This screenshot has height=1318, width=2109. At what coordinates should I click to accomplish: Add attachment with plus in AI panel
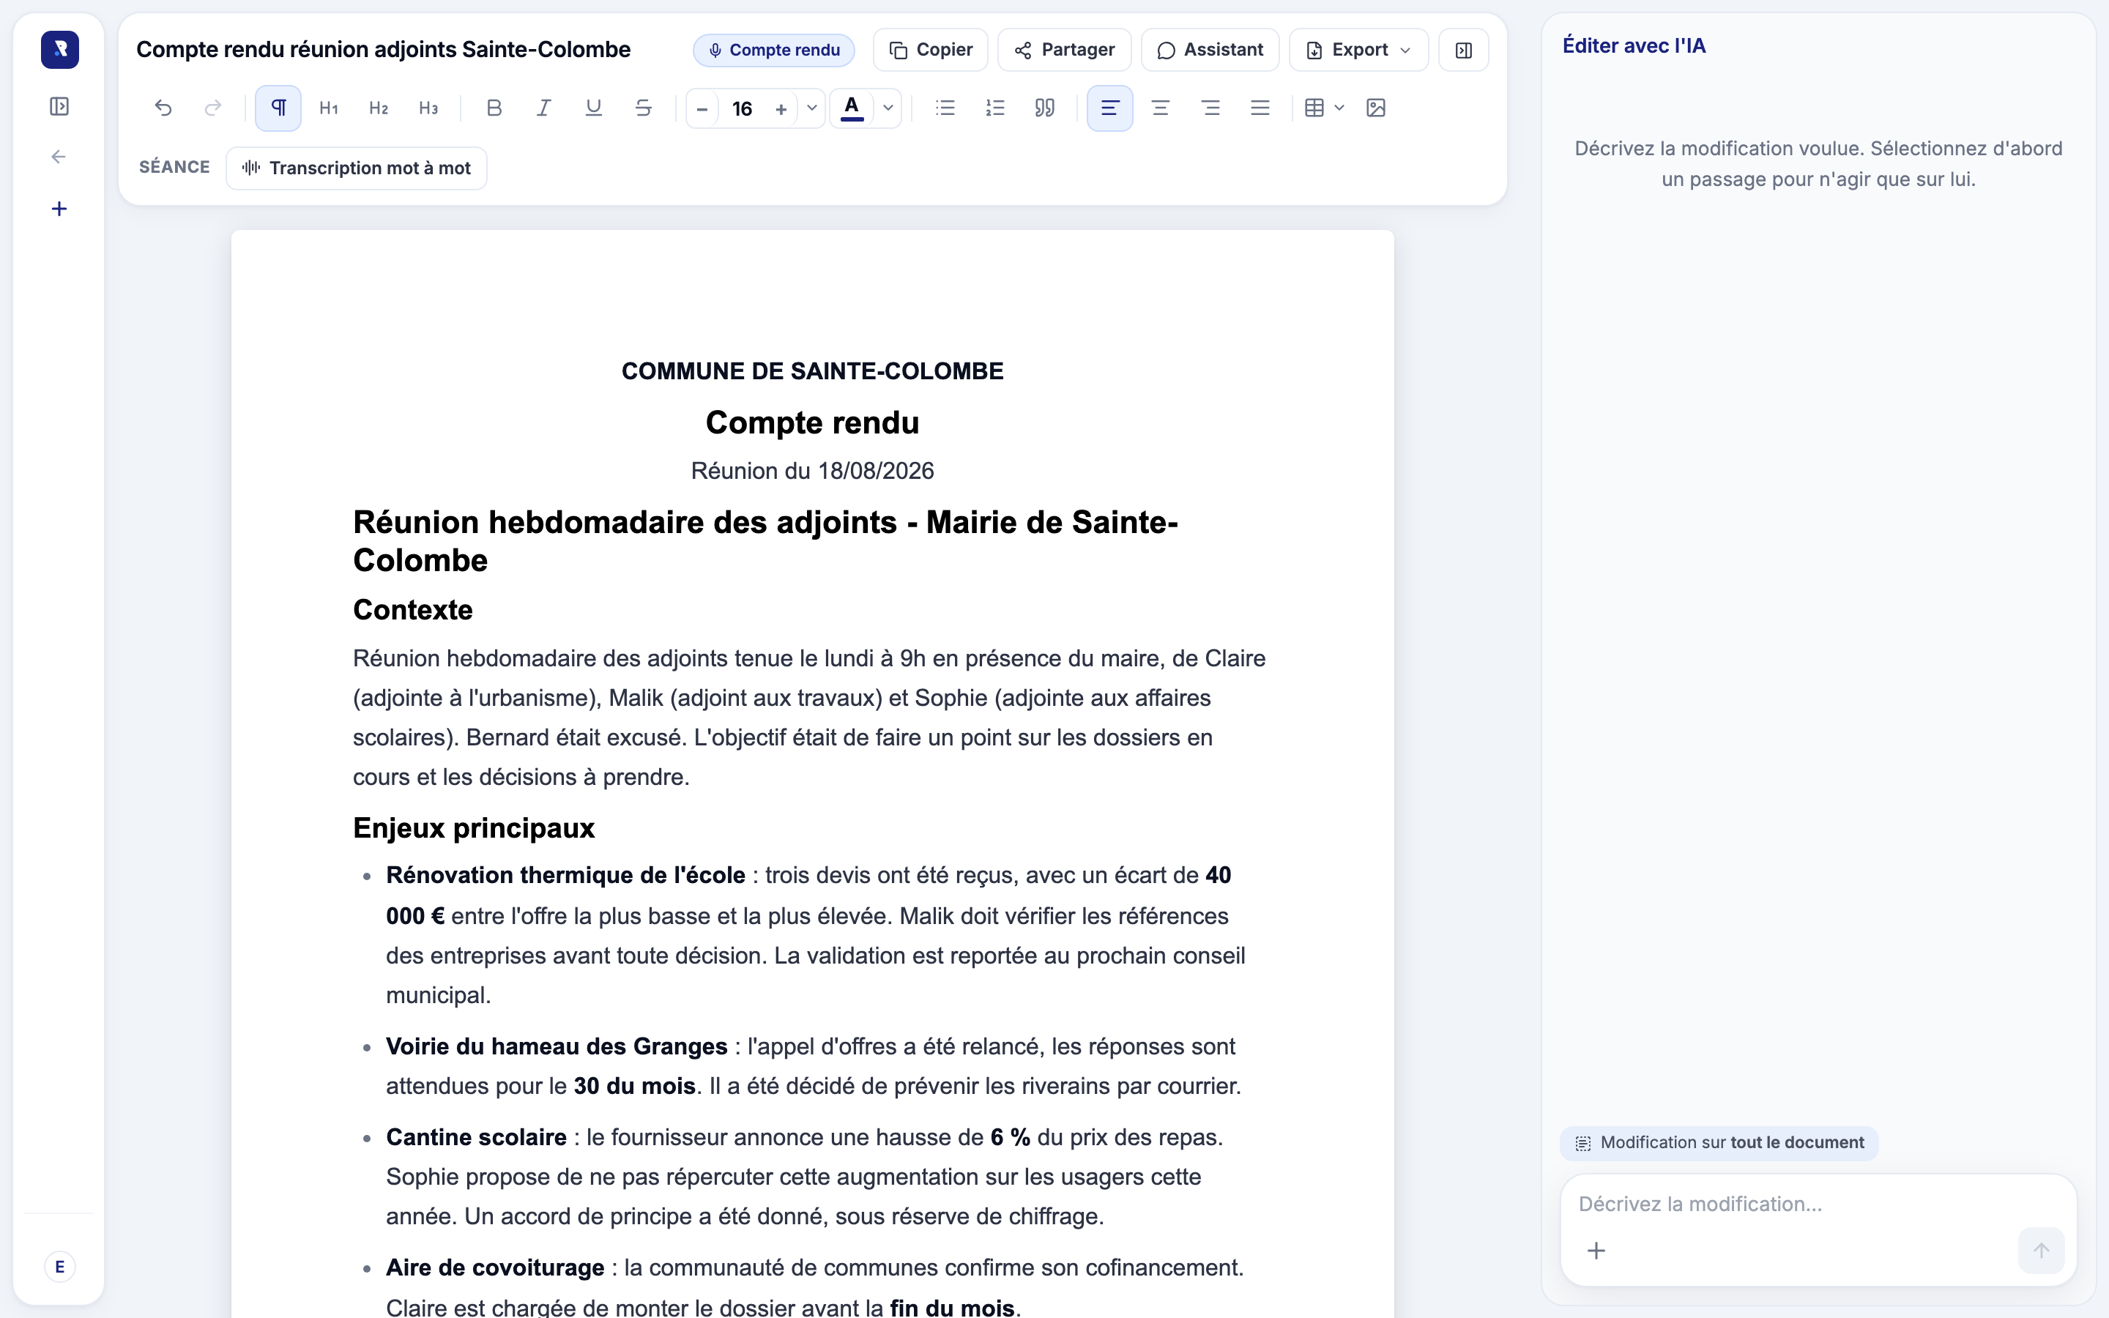pyautogui.click(x=1596, y=1251)
